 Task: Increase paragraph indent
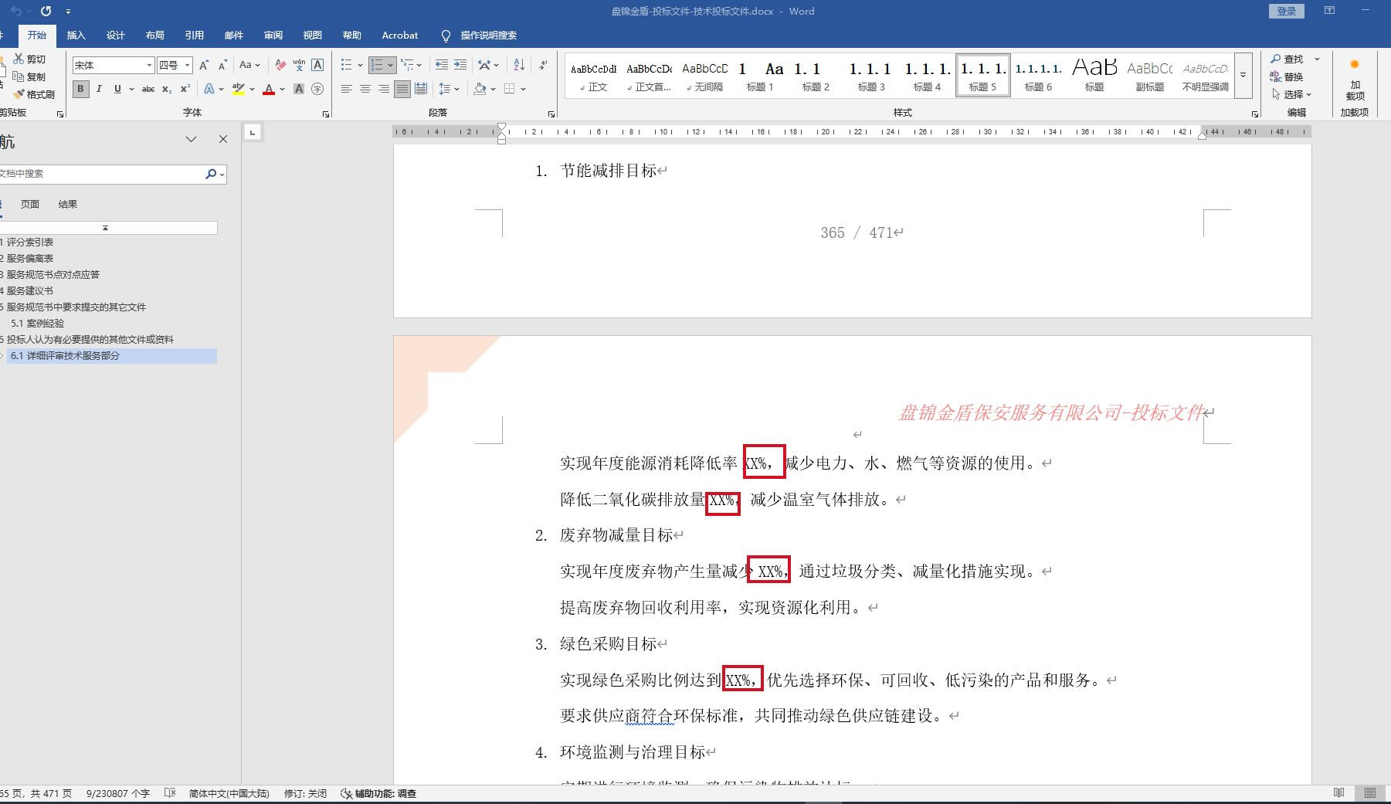click(460, 65)
